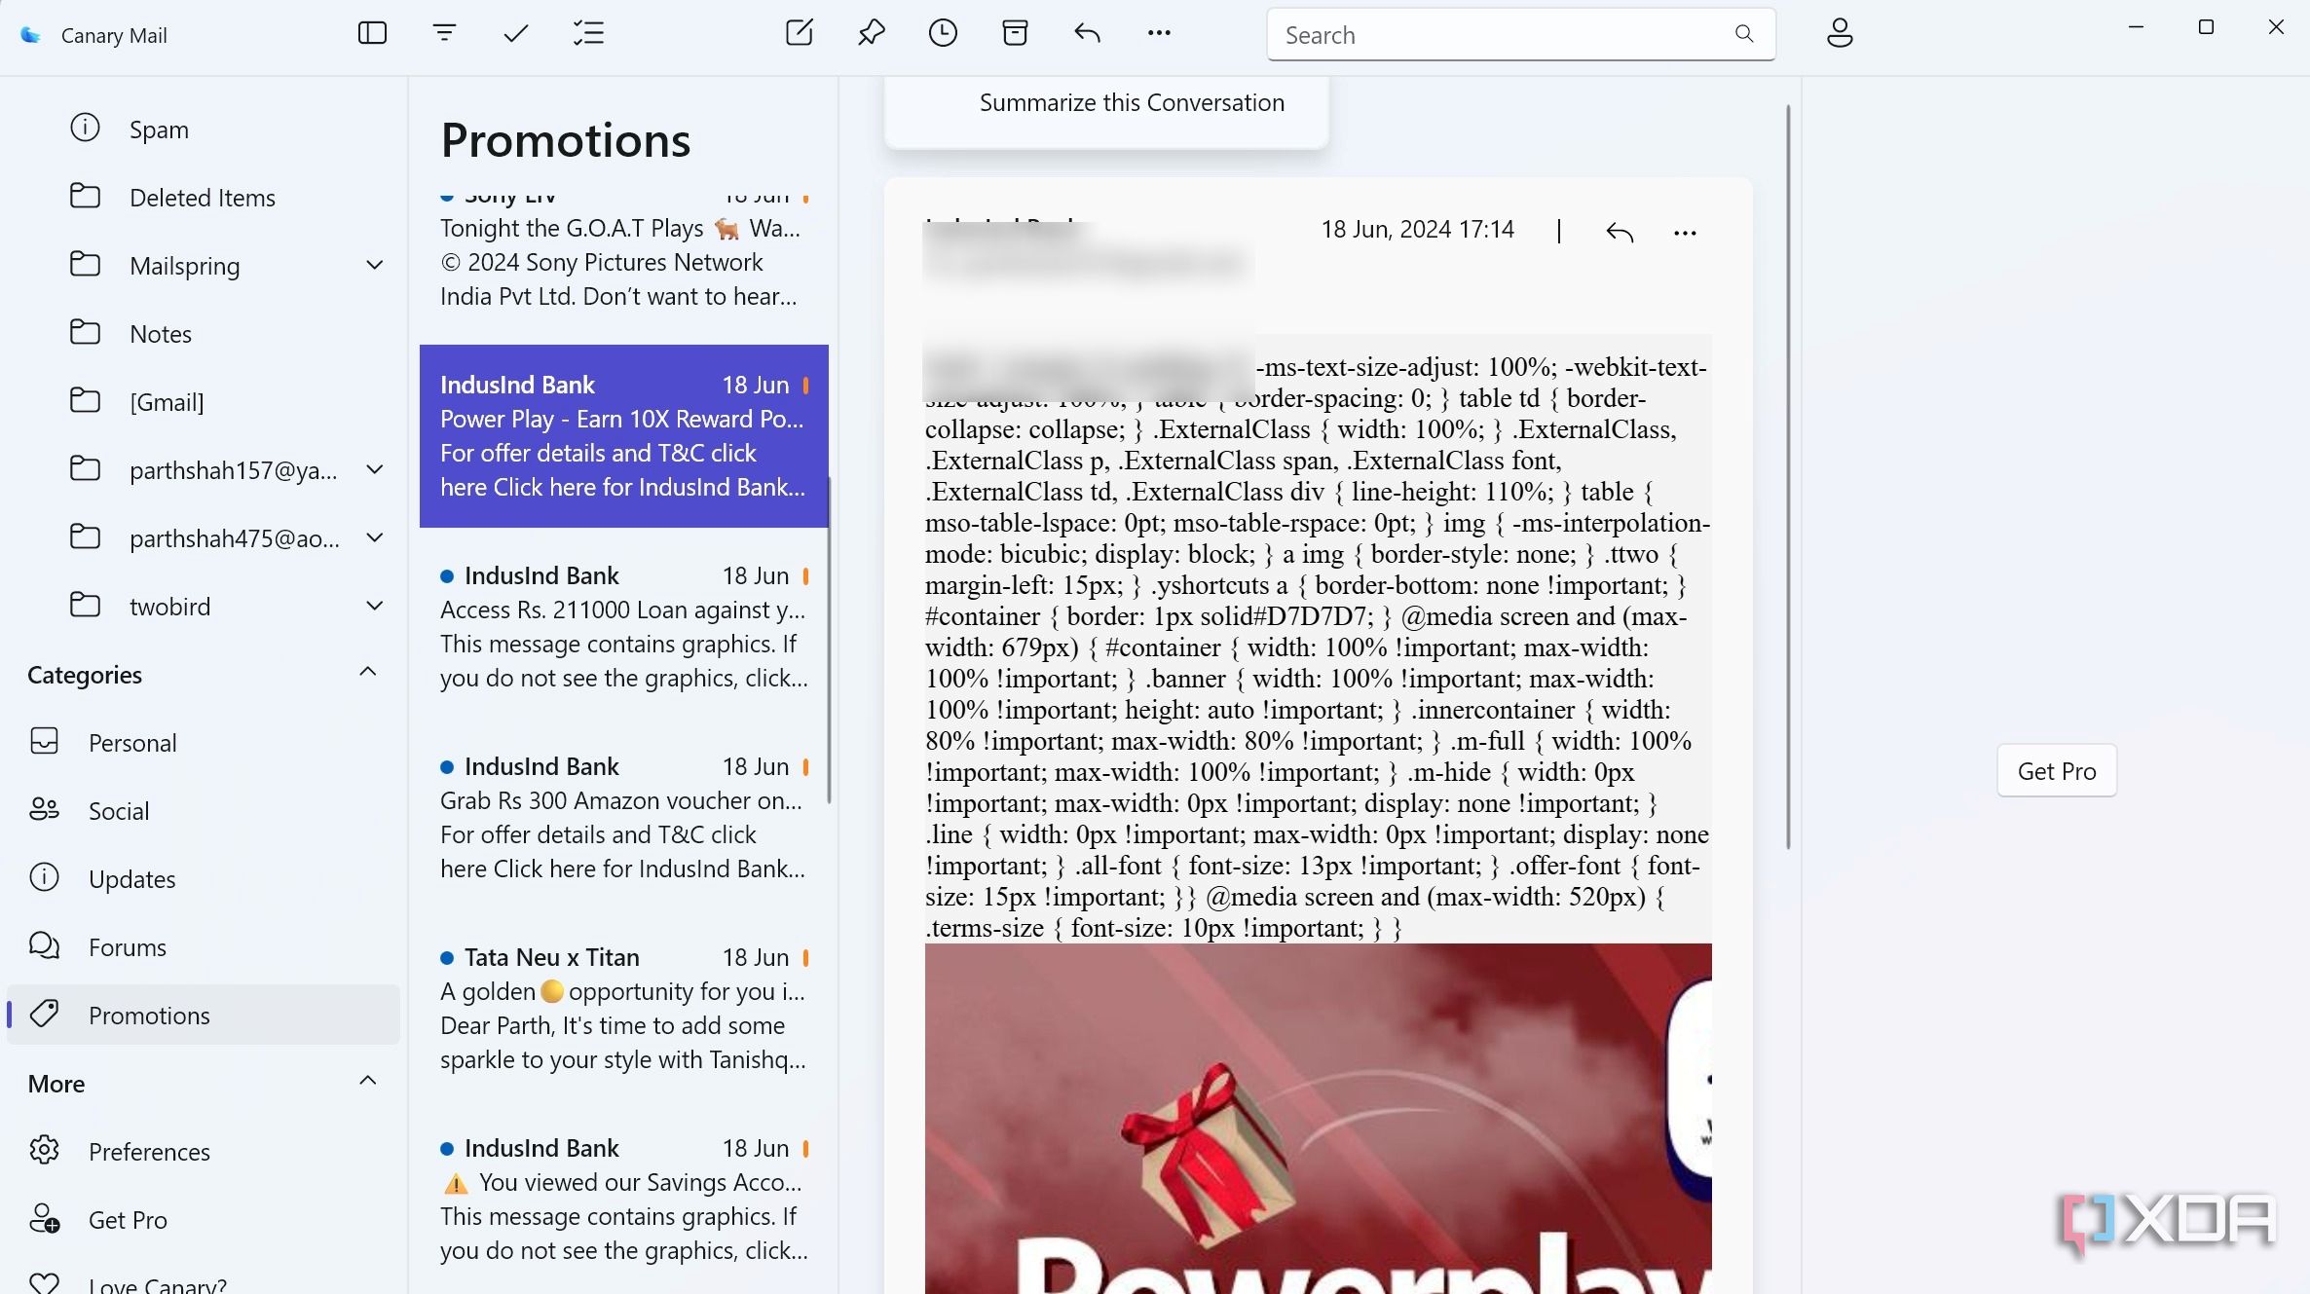Viewport: 2310px width, 1294px height.
Task: Collapse the More section
Action: [368, 1081]
